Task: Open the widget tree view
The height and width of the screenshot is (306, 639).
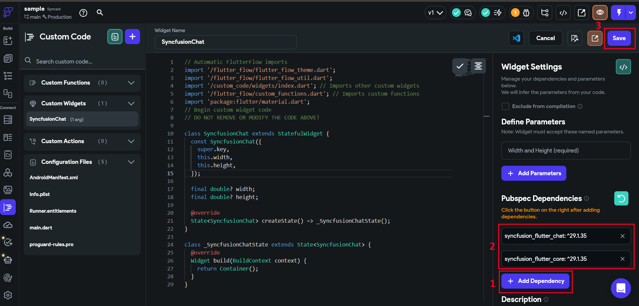Action: tap(544, 12)
